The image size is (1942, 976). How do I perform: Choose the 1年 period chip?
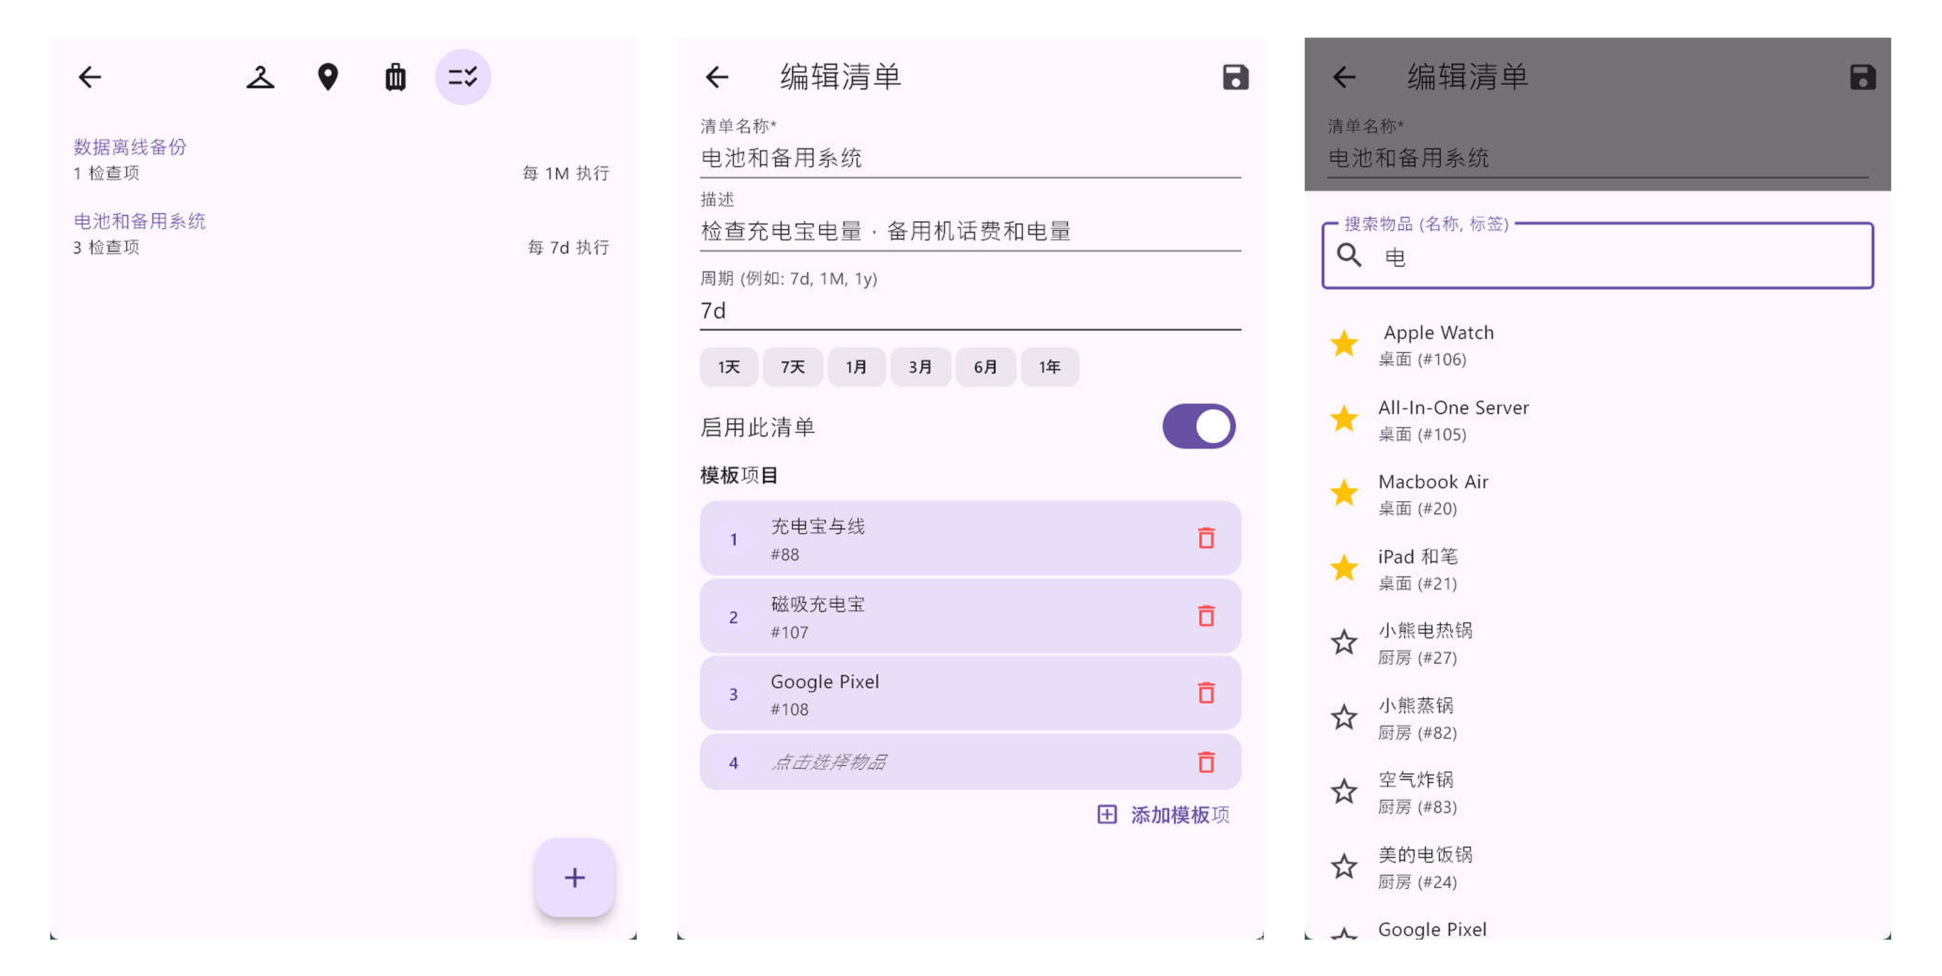1049,367
